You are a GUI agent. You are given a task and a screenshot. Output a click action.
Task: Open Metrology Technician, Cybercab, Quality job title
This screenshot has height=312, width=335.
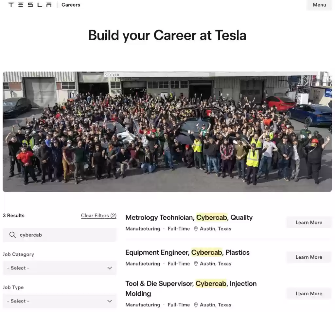click(189, 218)
